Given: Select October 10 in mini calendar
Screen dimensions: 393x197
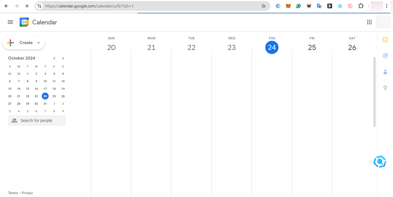Looking at the screenshot, I should click(x=45, y=81).
